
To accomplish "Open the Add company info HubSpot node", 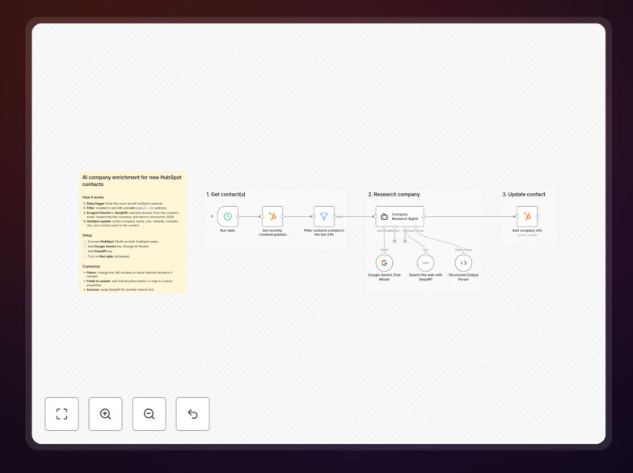I will [527, 217].
